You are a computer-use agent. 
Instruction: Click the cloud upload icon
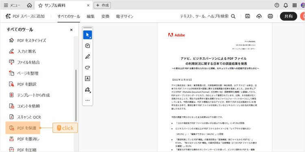point(259,16)
